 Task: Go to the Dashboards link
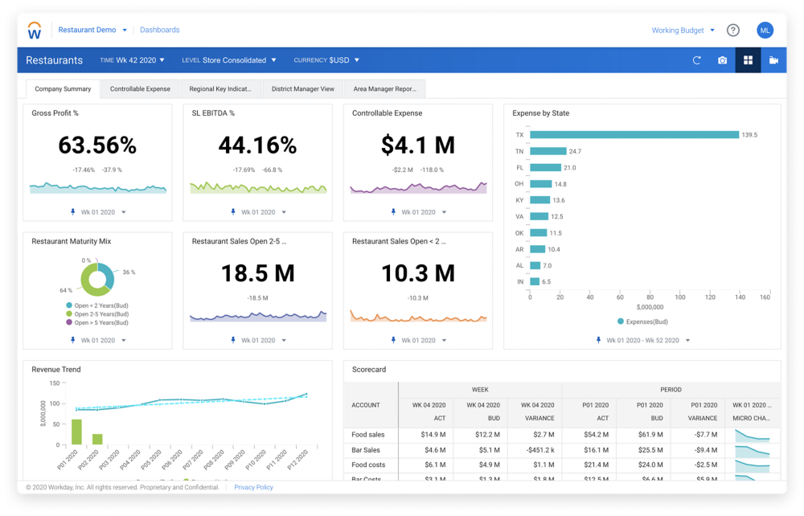(159, 30)
